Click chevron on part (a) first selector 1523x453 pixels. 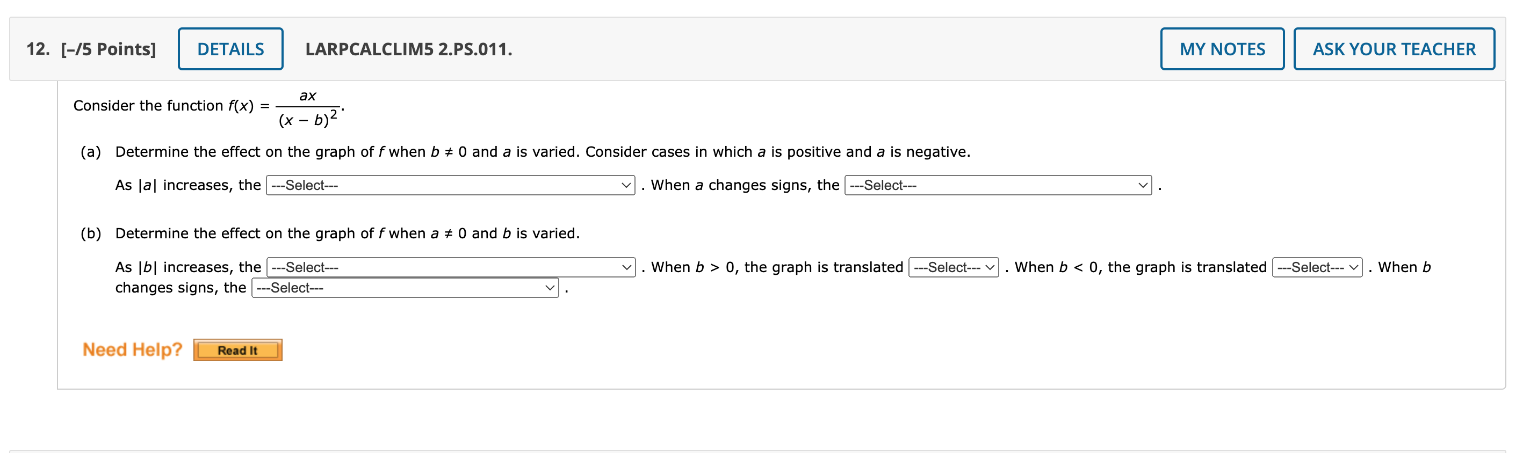(x=626, y=185)
